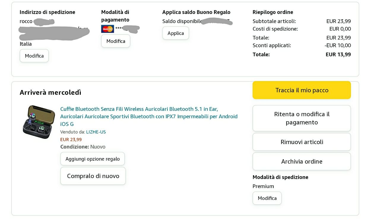The width and height of the screenshot is (380, 221).
Task: Click Modifica under the shipping address
Action: (x=34, y=56)
